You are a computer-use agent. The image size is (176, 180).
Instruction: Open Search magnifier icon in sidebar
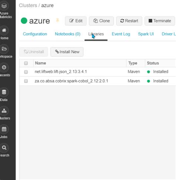coord(4,148)
